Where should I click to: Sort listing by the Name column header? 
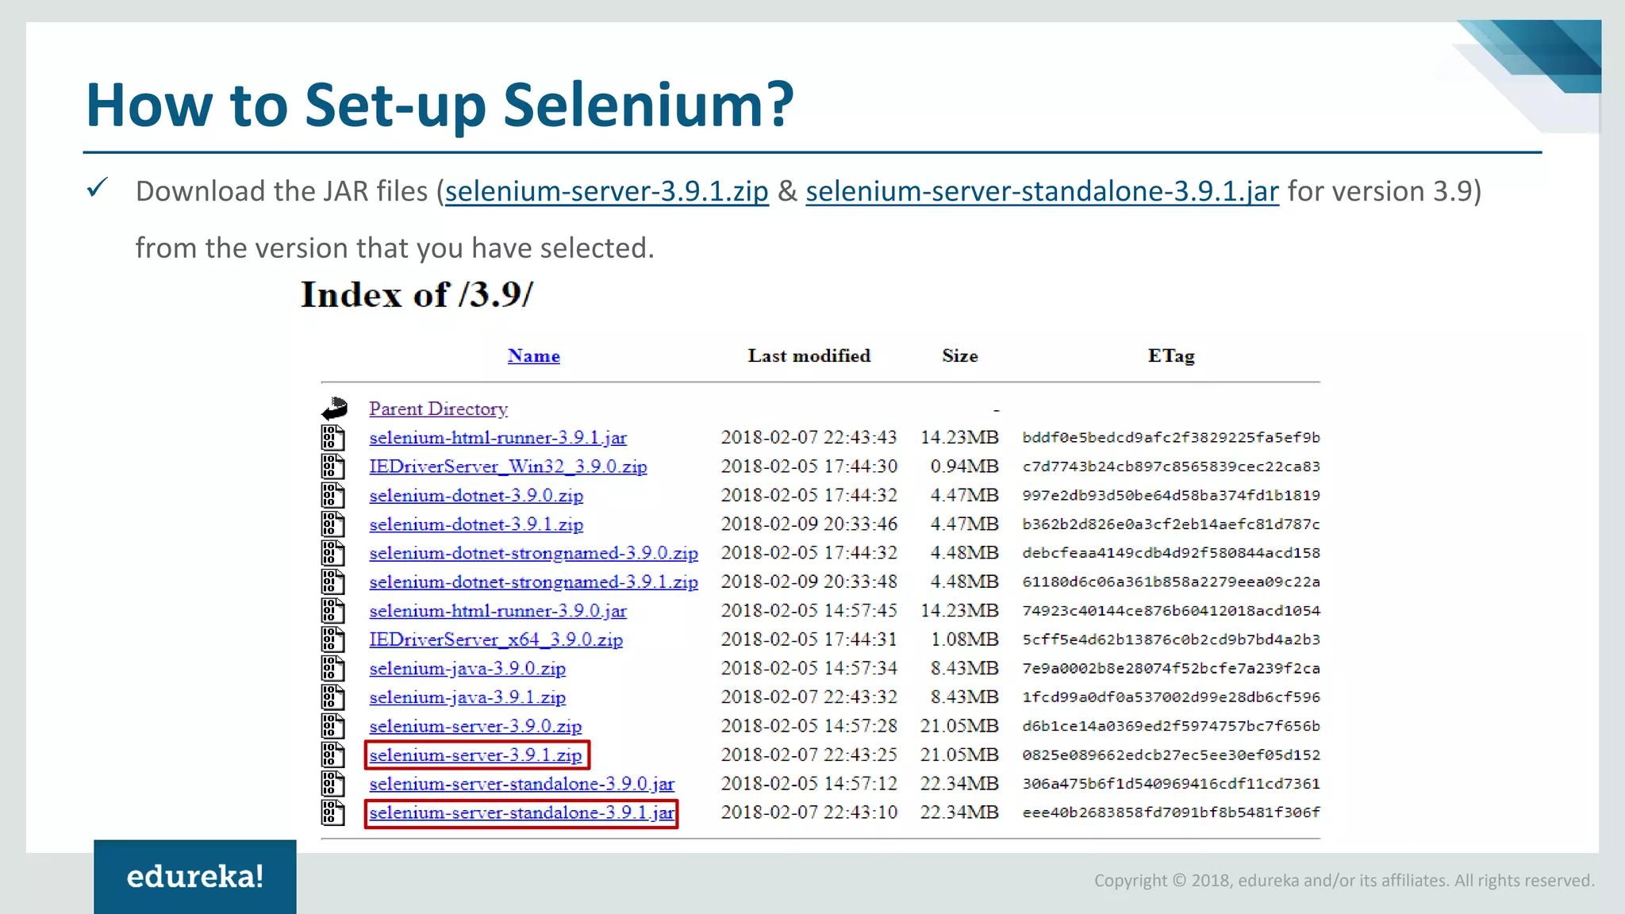tap(534, 355)
